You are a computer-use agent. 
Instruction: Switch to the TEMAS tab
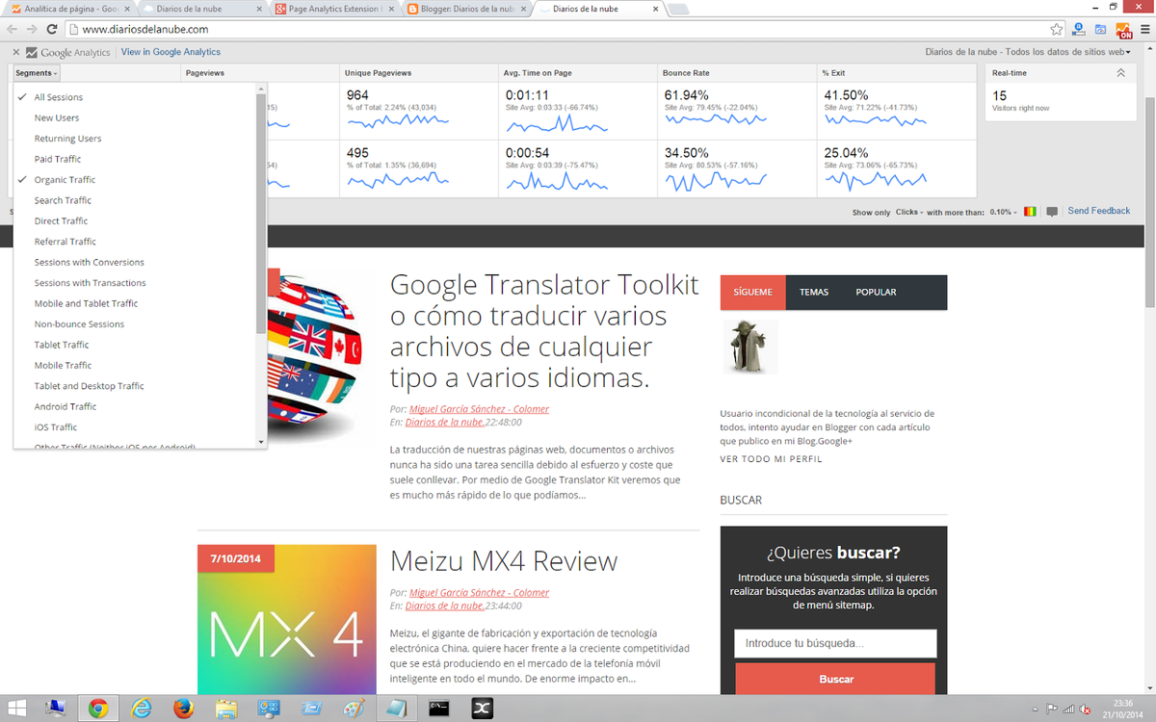813,293
